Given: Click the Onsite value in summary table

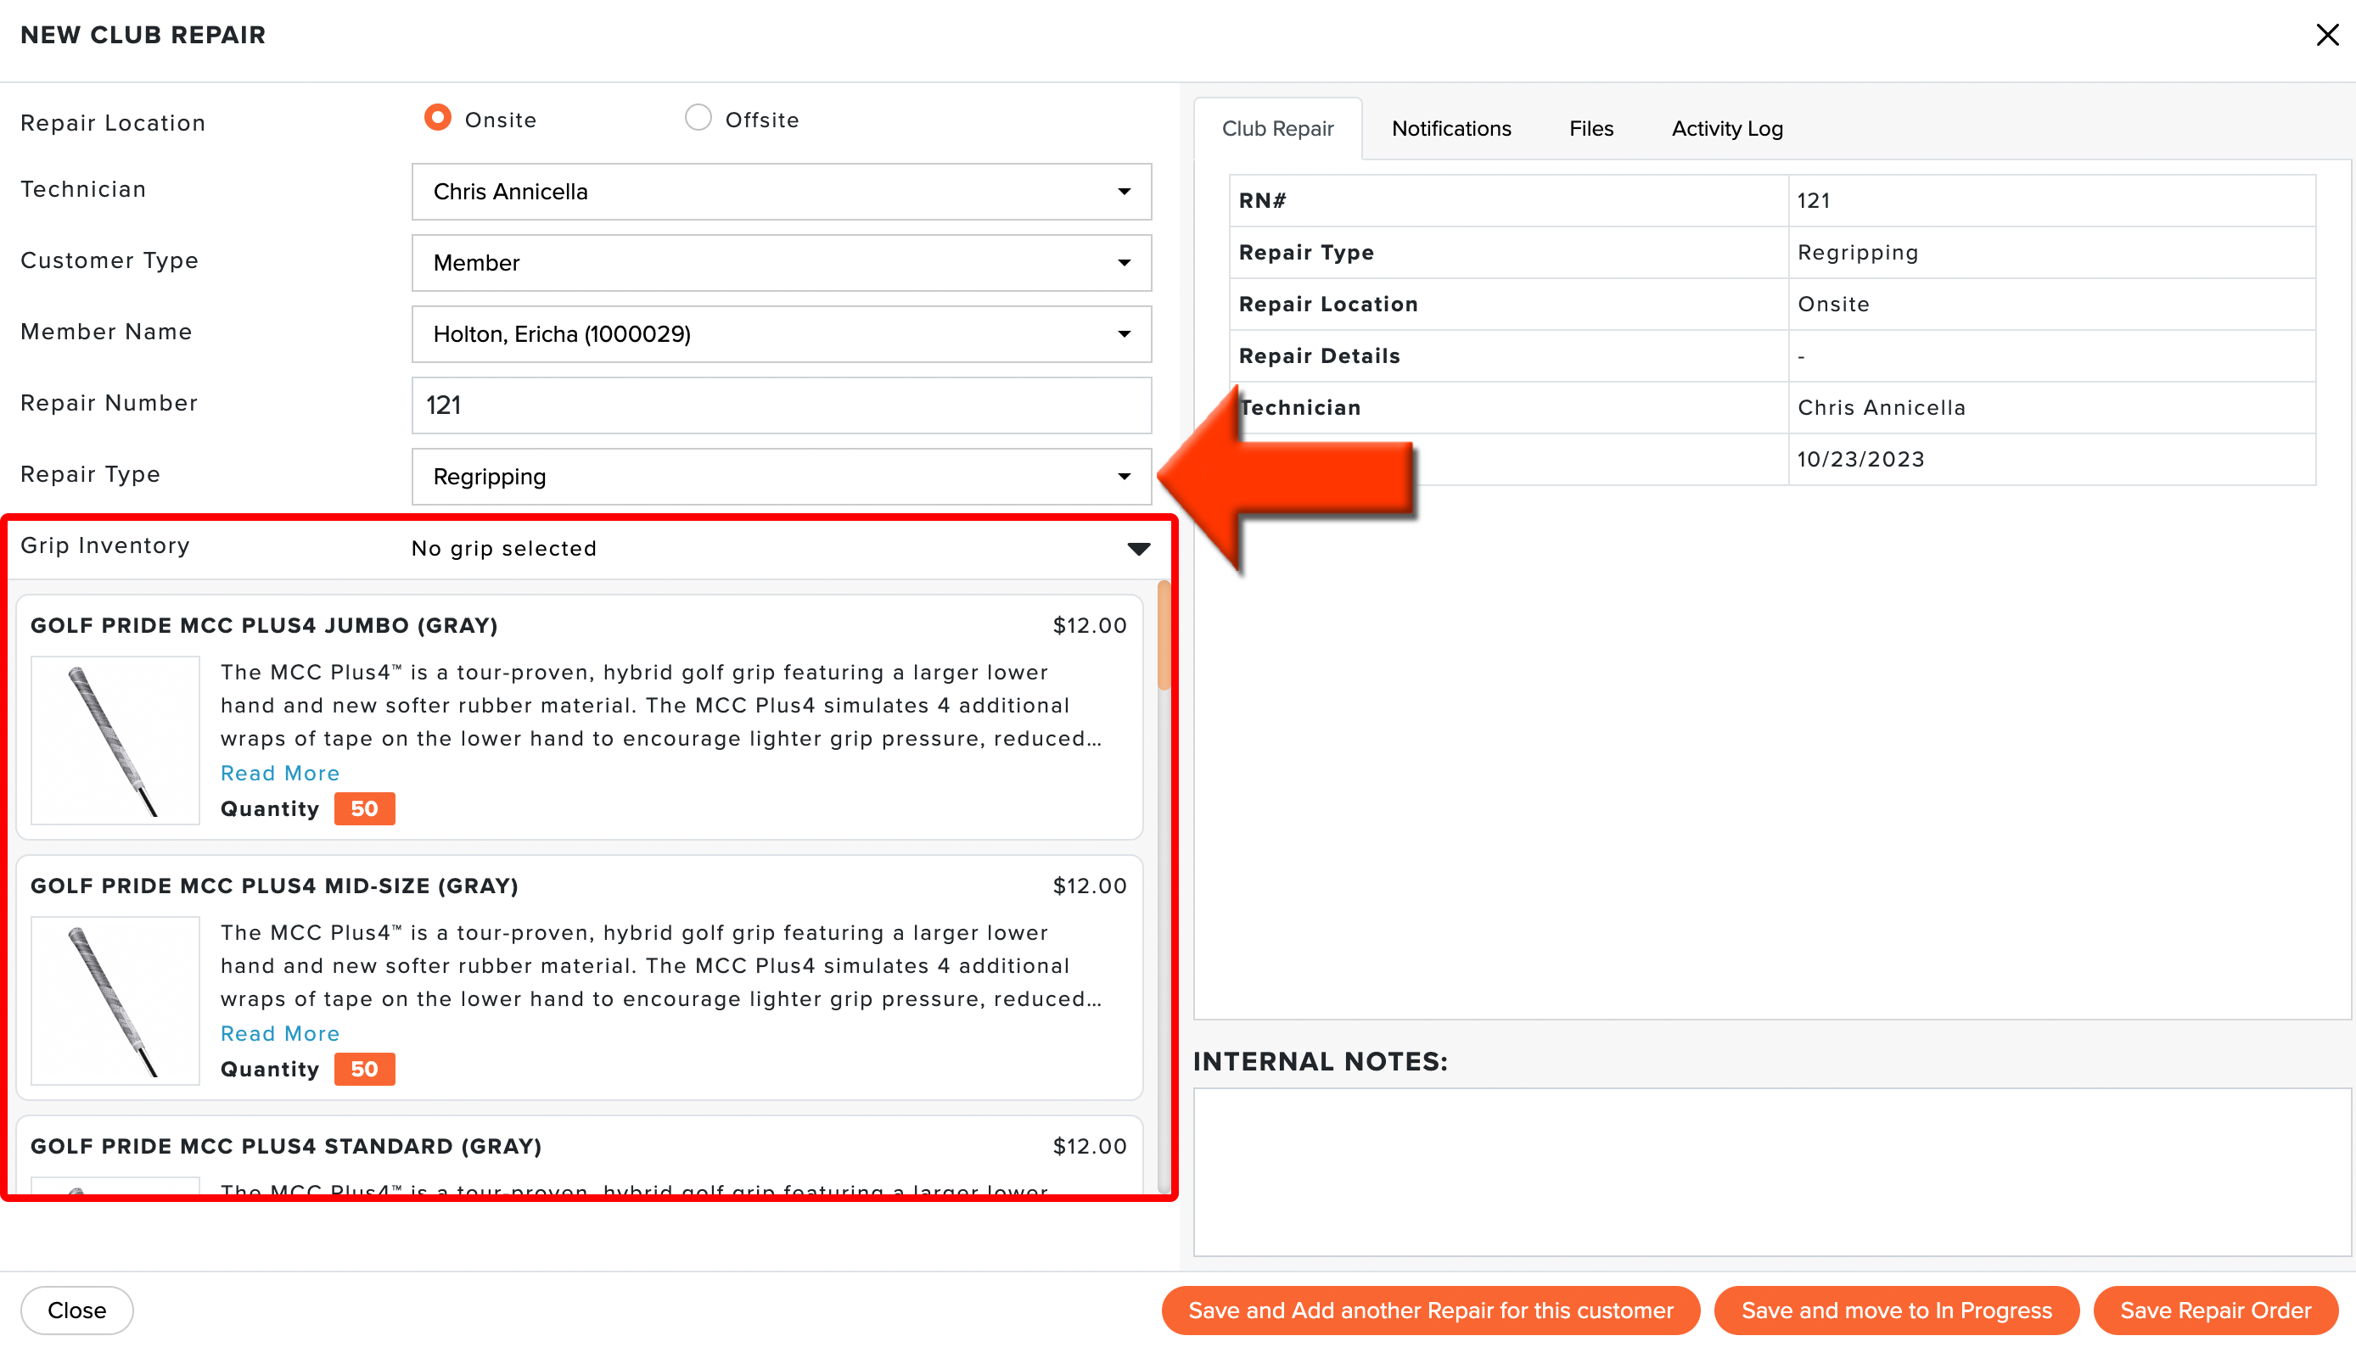Looking at the screenshot, I should [1832, 305].
